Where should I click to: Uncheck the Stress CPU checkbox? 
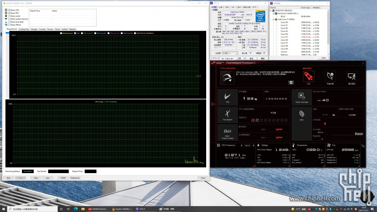9,10
